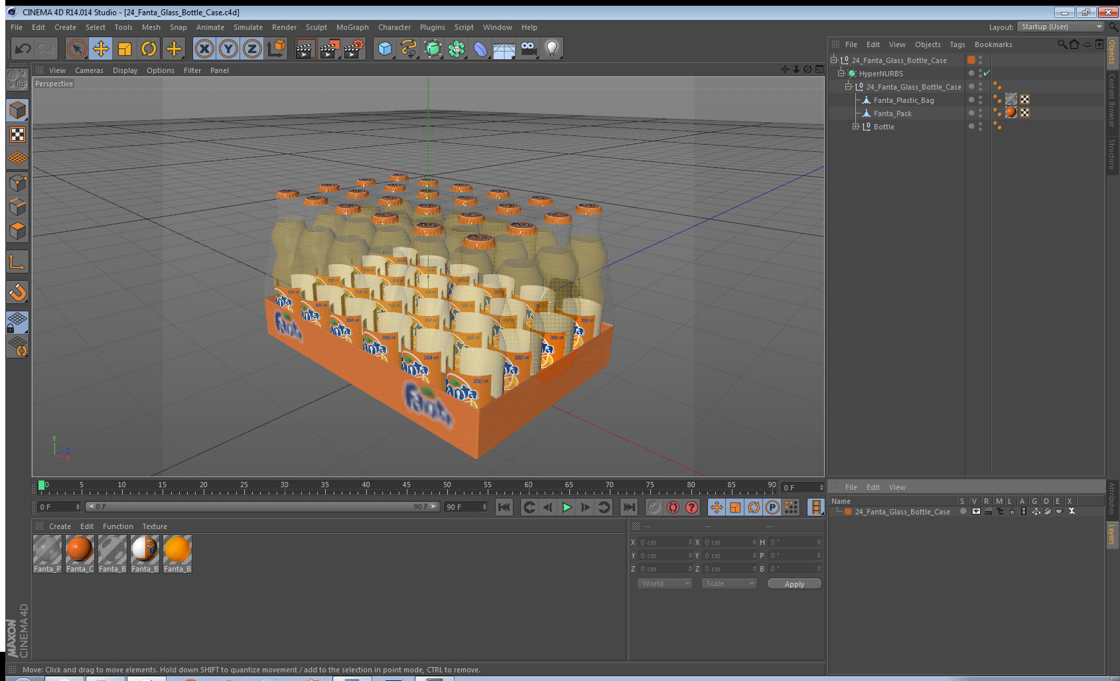The image size is (1120, 681).
Task: Add a floor/environment object icon
Action: (504, 48)
